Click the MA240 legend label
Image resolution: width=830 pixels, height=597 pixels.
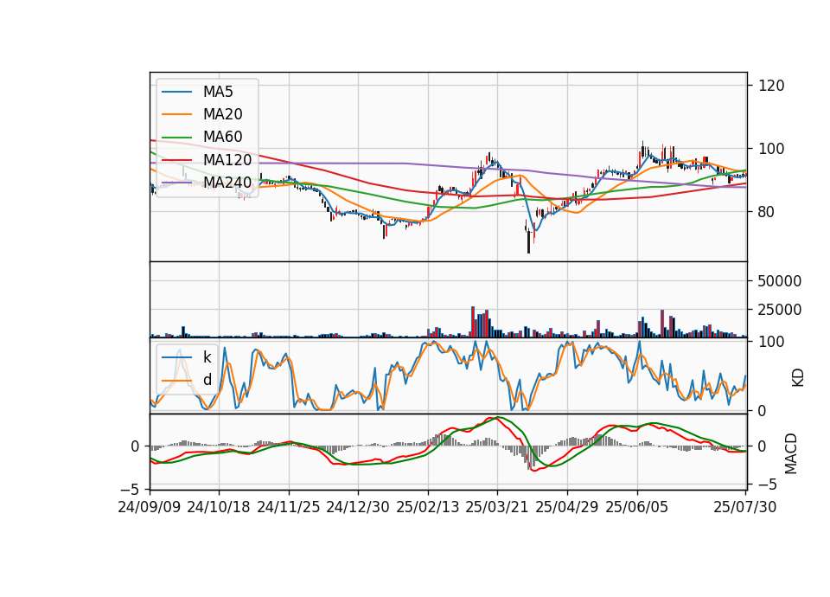pyautogui.click(x=227, y=183)
